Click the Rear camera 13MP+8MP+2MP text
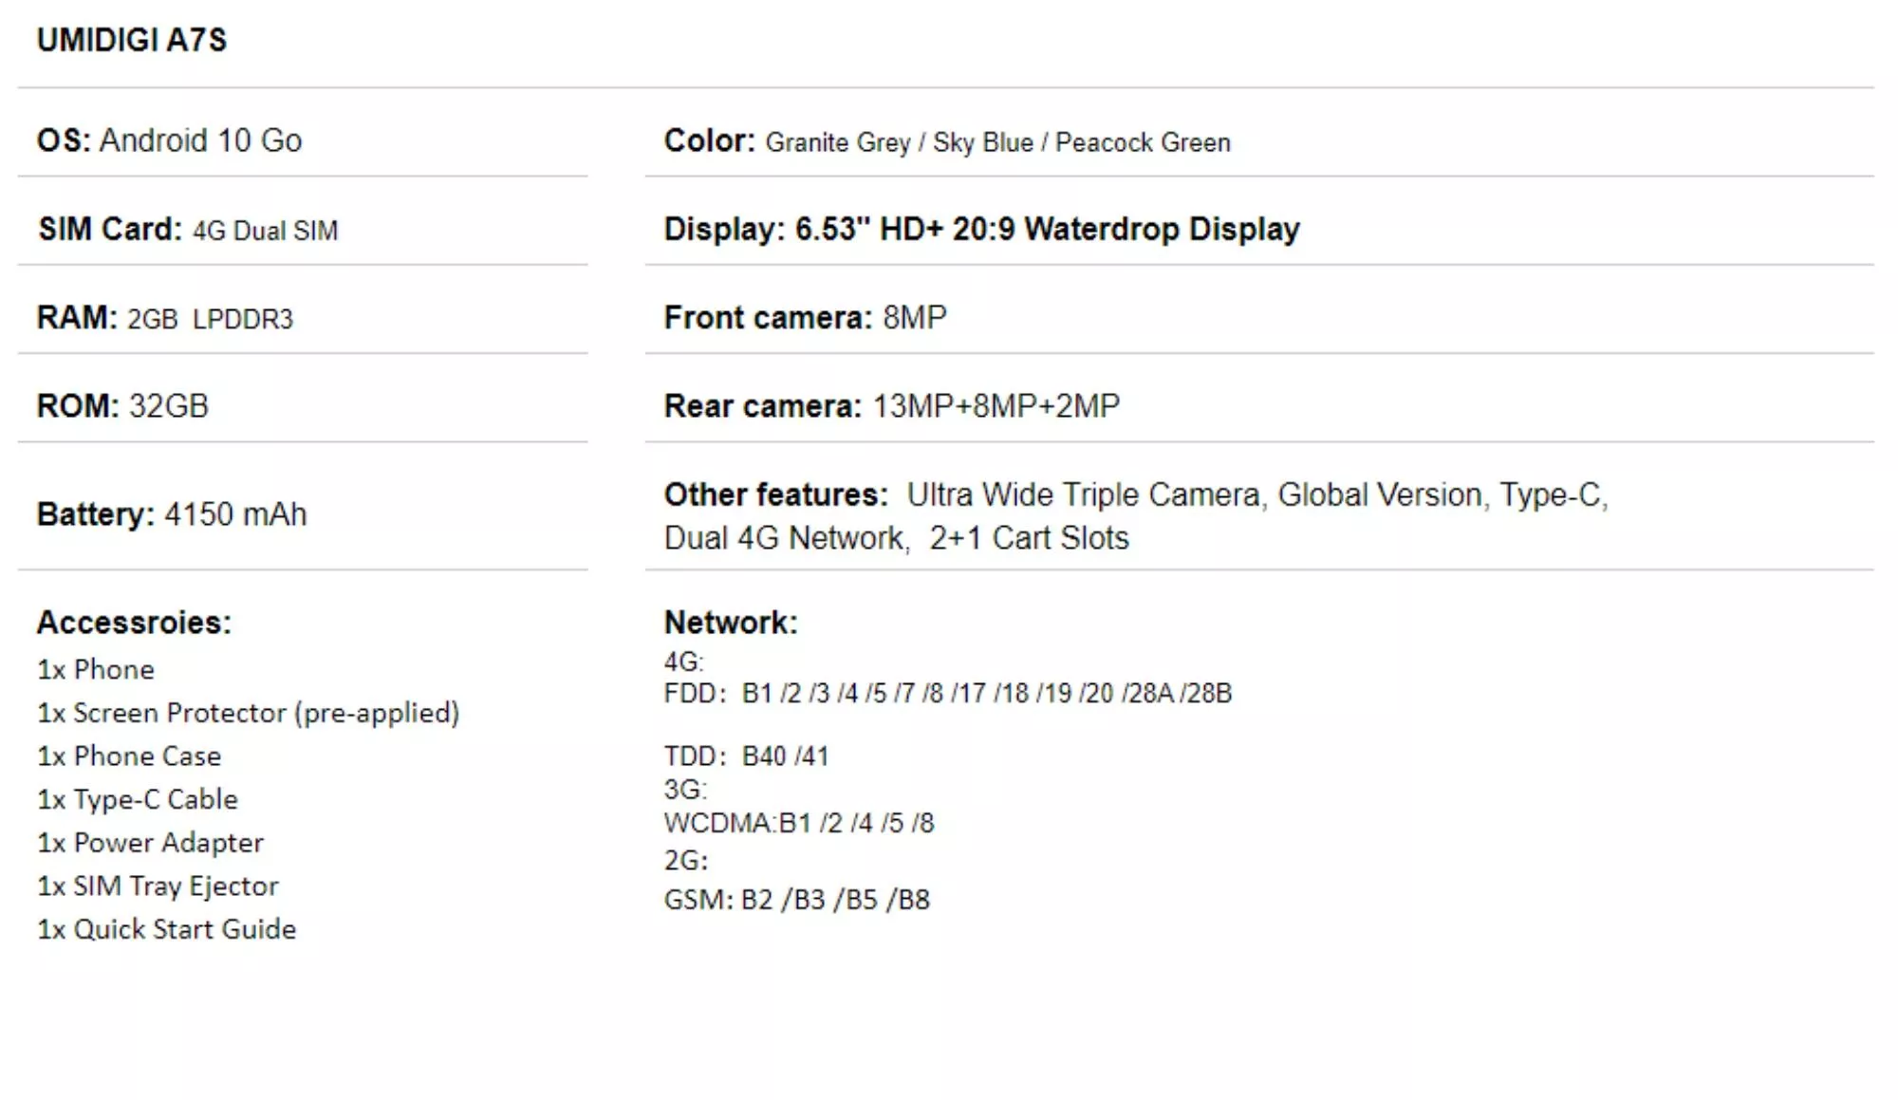The image size is (1898, 1100). 892,406
